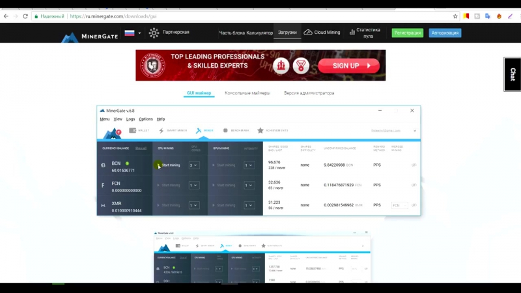Open BCN GPU intensity dropdown

coord(249,165)
